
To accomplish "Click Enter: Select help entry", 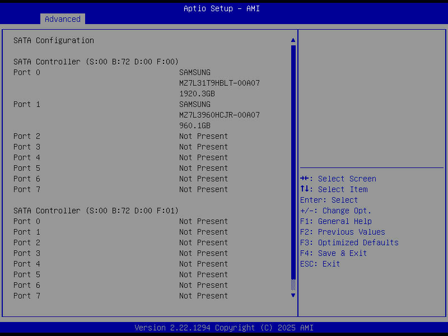I will pos(329,200).
